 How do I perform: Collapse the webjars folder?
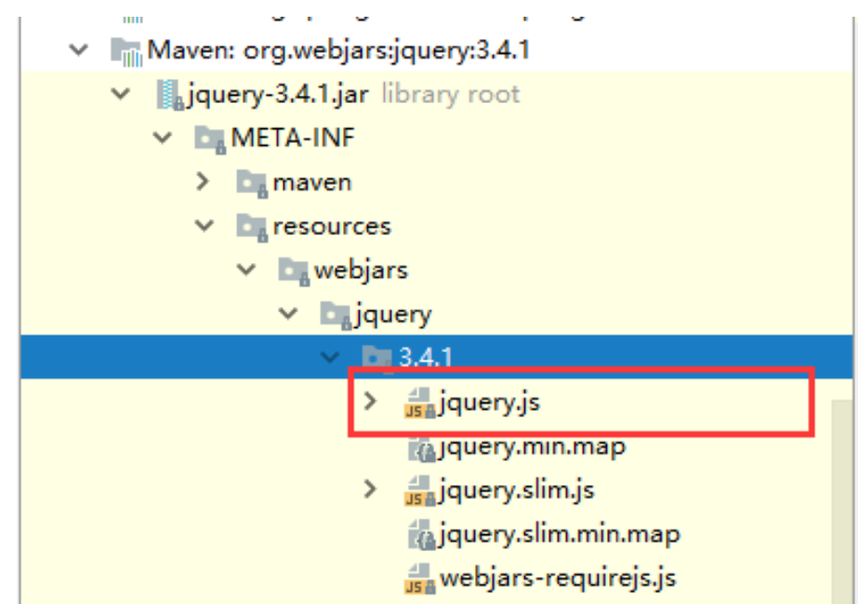[x=246, y=270]
